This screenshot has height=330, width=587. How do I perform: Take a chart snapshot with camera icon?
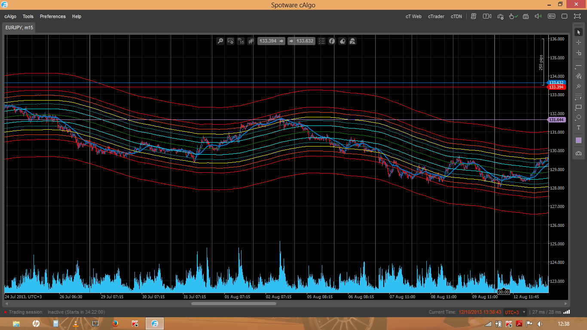[x=578, y=153]
